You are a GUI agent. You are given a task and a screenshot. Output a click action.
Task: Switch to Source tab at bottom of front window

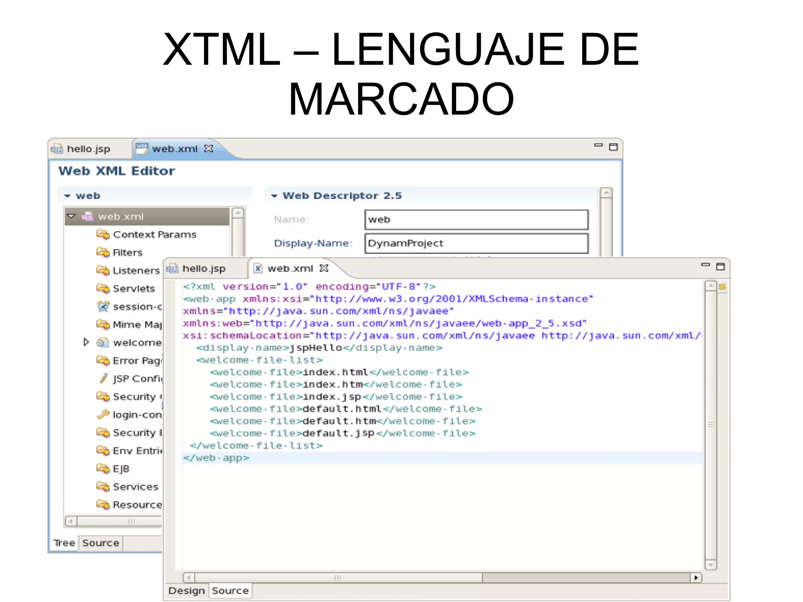point(231,591)
